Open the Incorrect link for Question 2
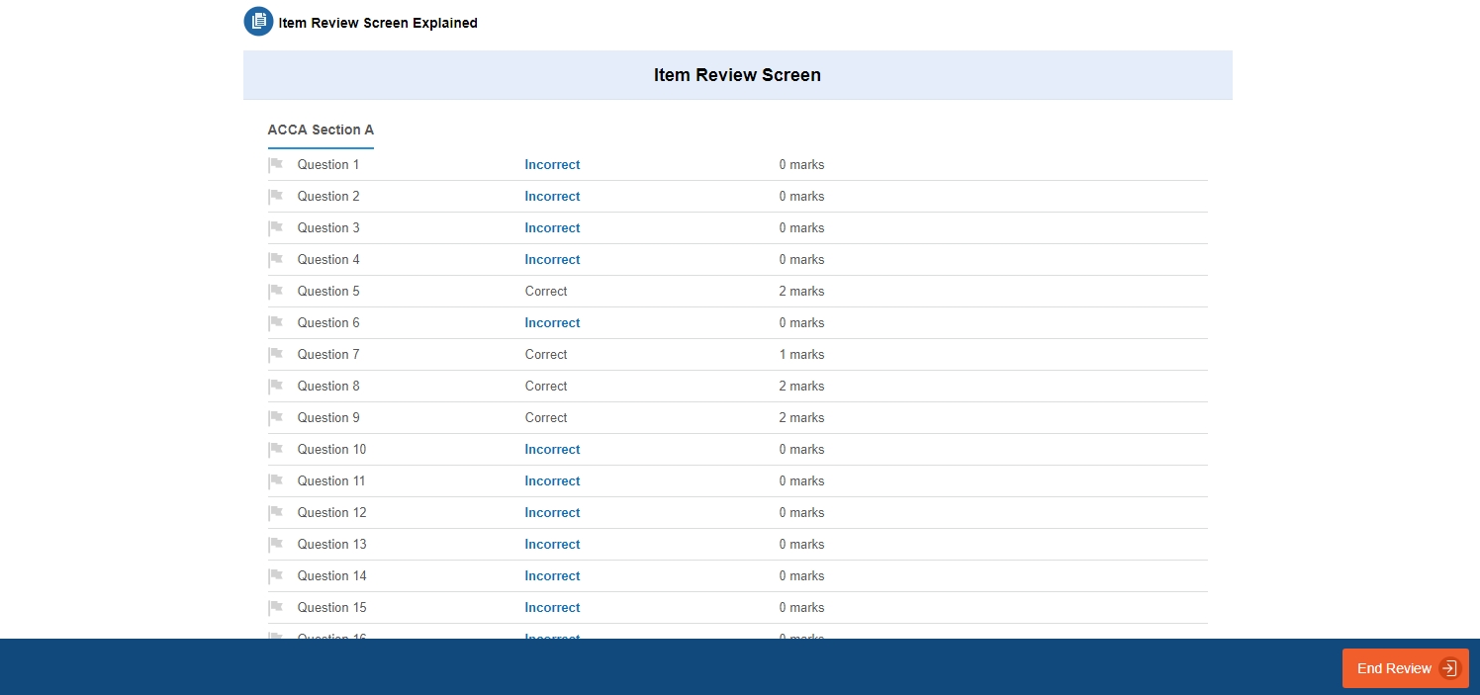 tap(552, 197)
